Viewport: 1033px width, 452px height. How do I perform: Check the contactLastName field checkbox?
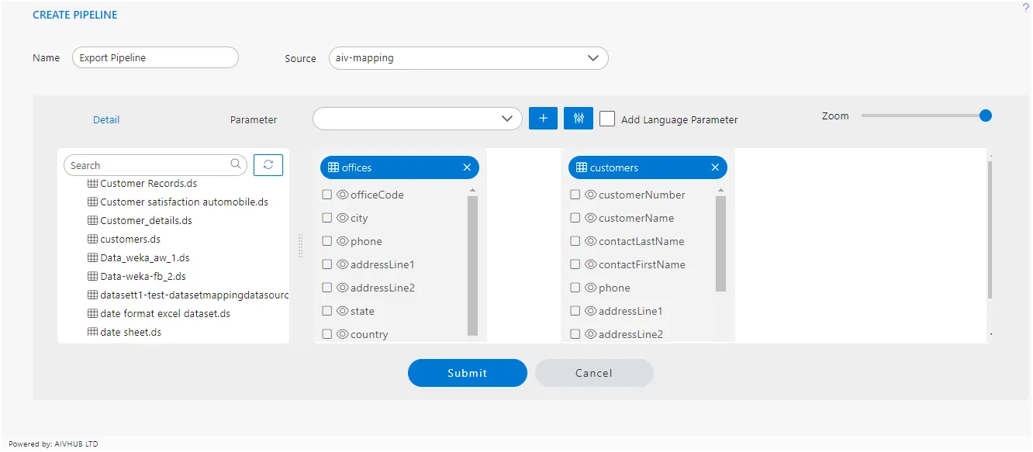tap(575, 241)
